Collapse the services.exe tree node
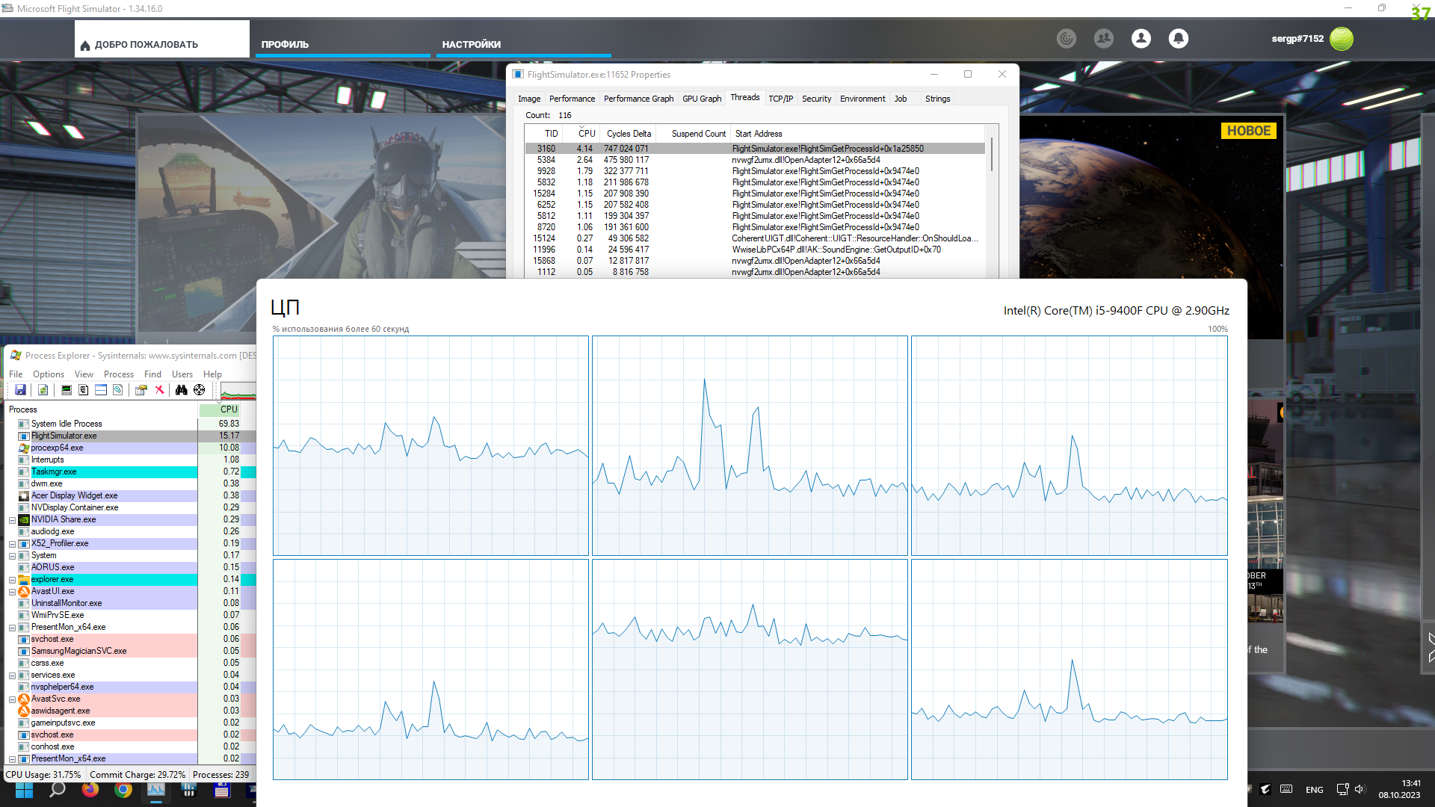Screen dimensions: 1435x807 click(x=12, y=675)
